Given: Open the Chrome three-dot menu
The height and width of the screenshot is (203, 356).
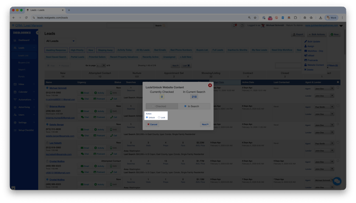Looking at the screenshot, I should coord(342,18).
